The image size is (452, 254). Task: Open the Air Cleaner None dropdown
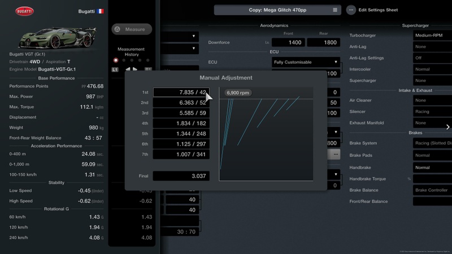click(432, 100)
